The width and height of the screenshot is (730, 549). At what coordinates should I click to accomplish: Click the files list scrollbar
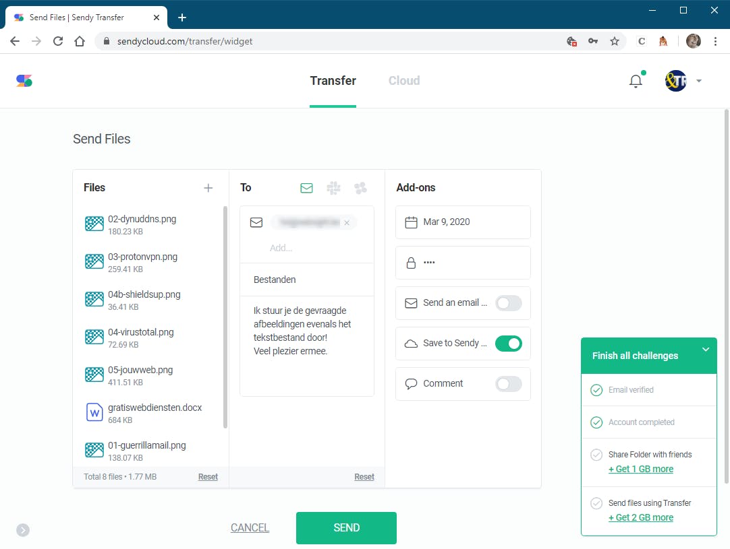225,317
